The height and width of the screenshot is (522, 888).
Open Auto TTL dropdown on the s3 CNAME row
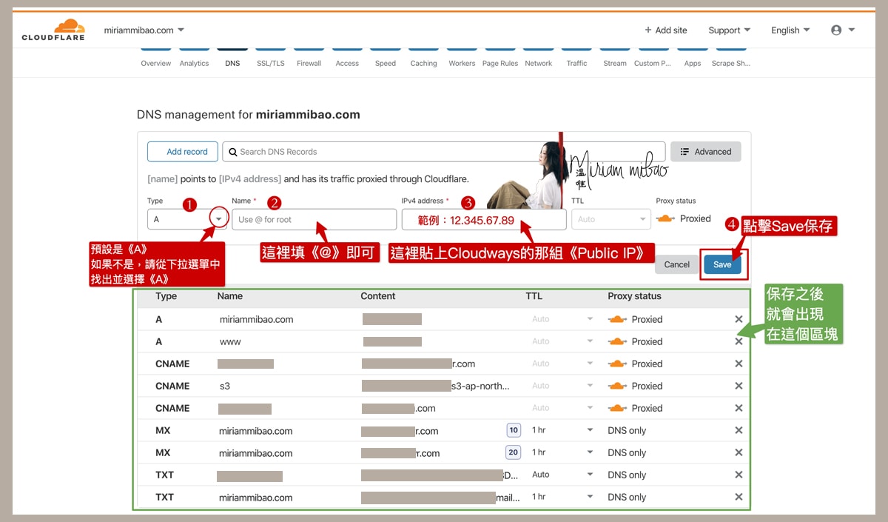pyautogui.click(x=562, y=386)
